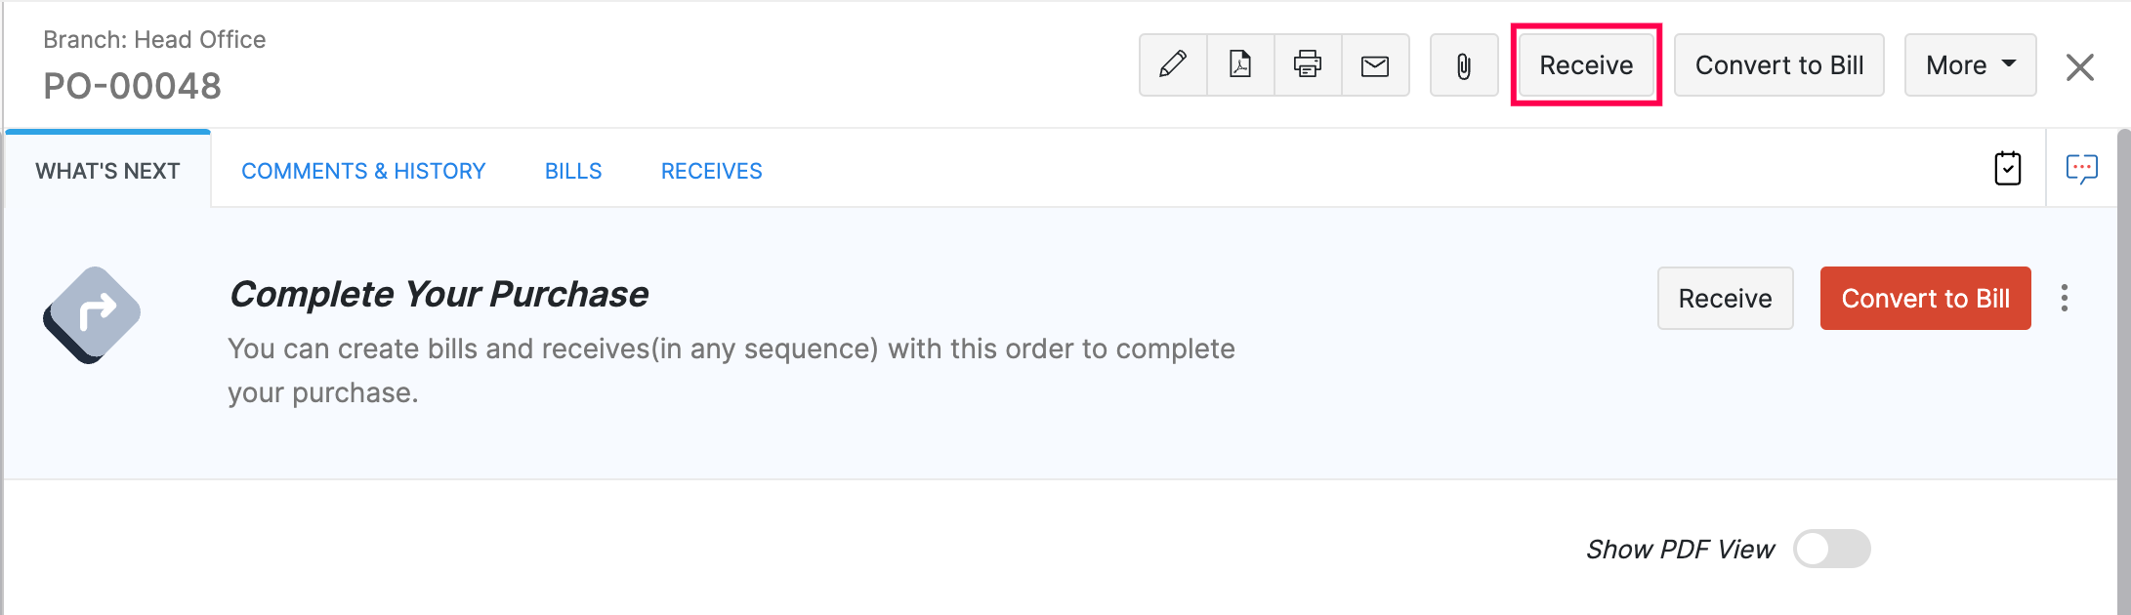This screenshot has height=615, width=2131.
Task: Open the PDF export icon
Action: [1239, 65]
